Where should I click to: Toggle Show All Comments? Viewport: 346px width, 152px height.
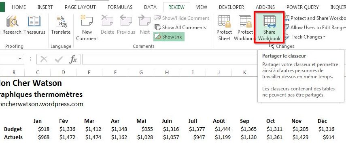[x=180, y=28]
